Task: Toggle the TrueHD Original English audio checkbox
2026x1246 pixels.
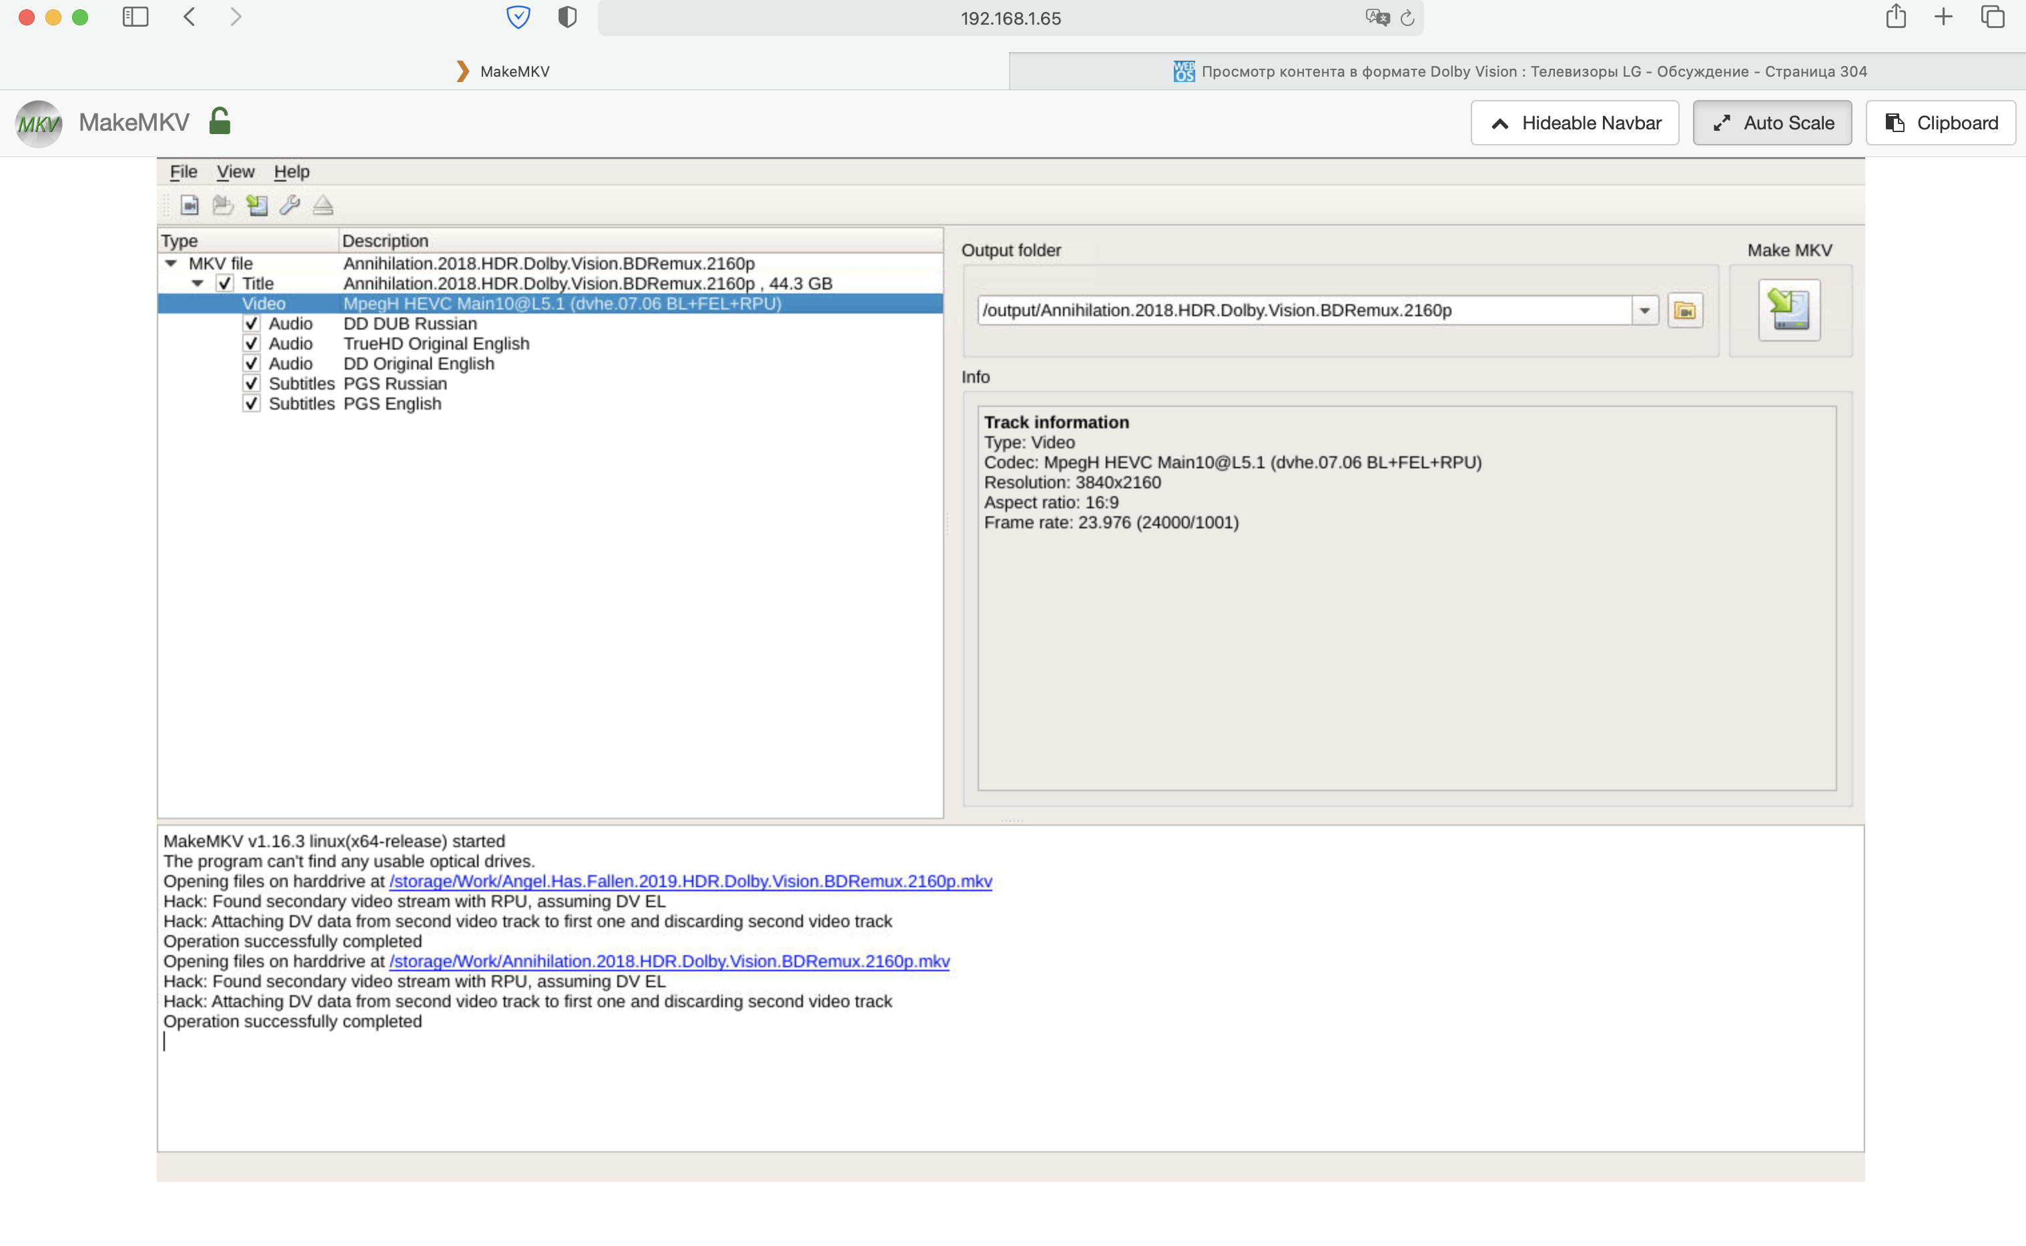Action: point(252,344)
